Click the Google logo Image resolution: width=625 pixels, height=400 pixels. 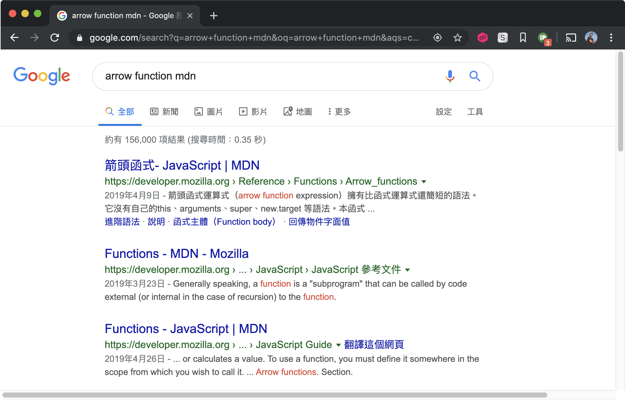[42, 76]
